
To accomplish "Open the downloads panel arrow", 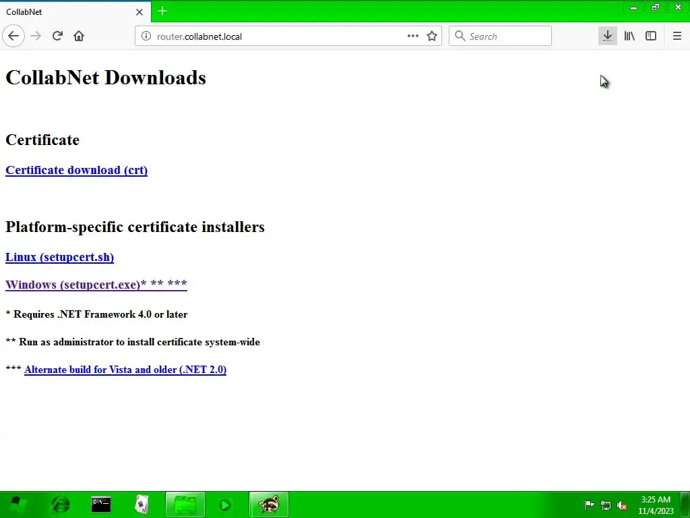I will [x=607, y=36].
